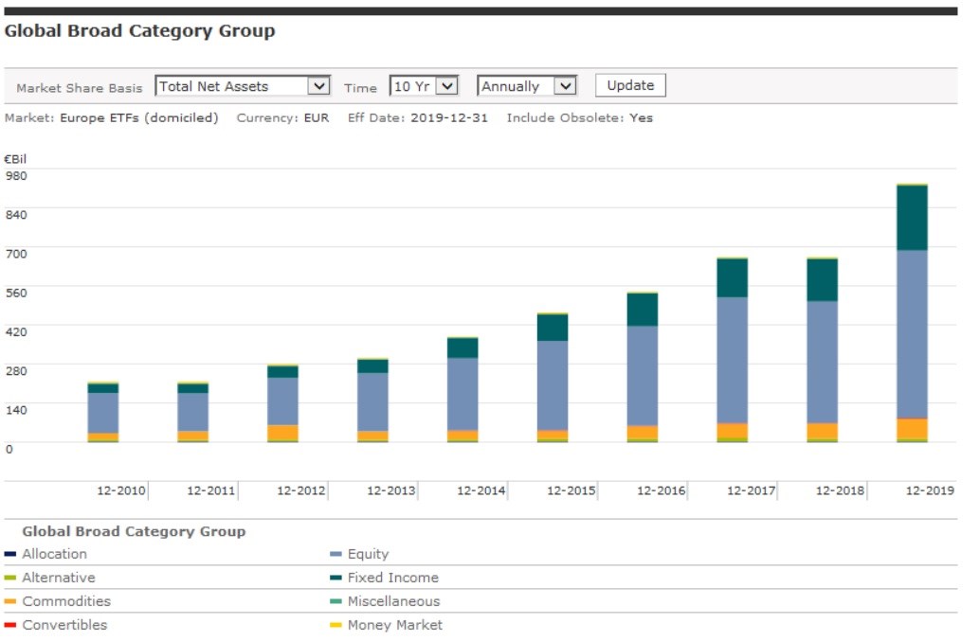
Task: Click the Equity segment of the 12-2017 bar
Action: click(732, 360)
